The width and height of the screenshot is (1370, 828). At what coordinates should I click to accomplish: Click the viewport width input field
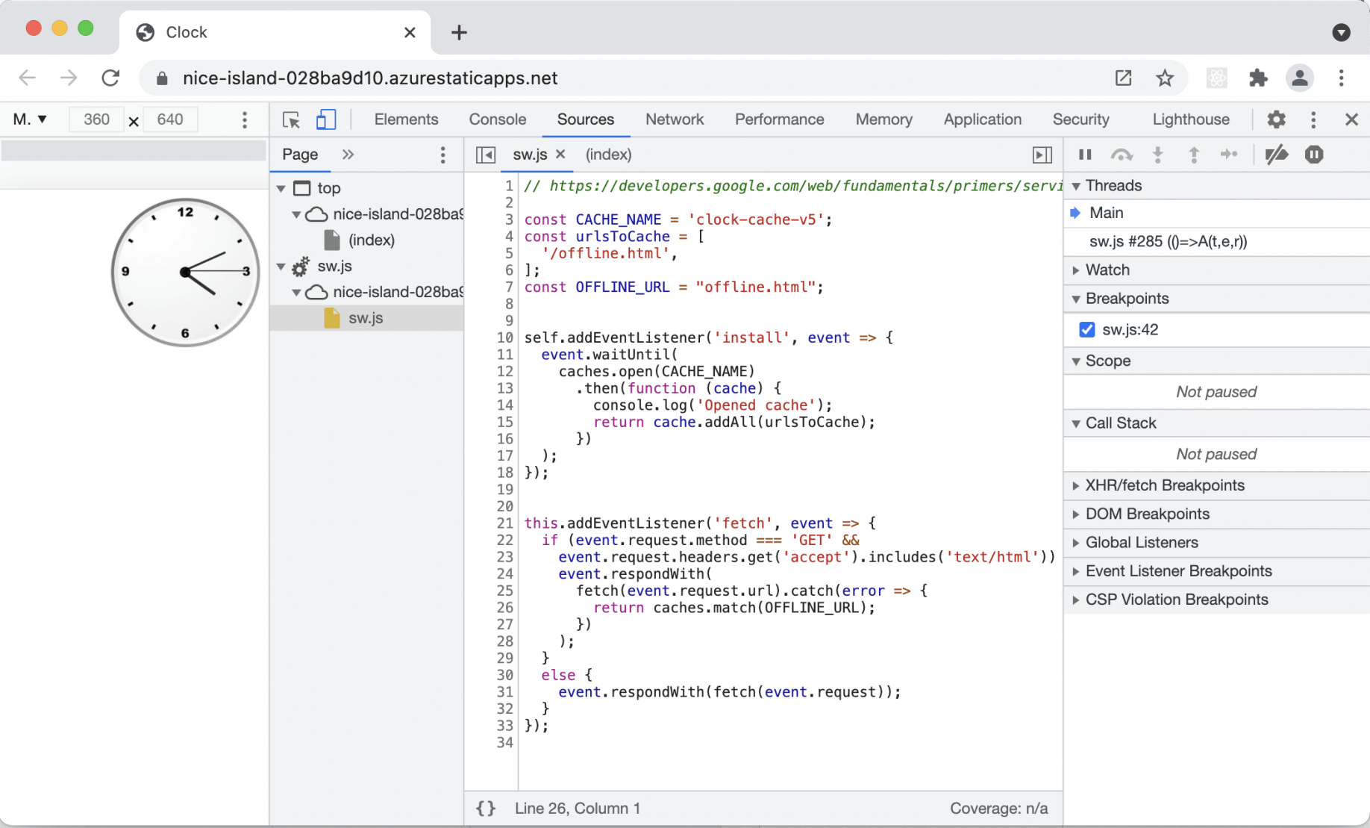coord(96,119)
